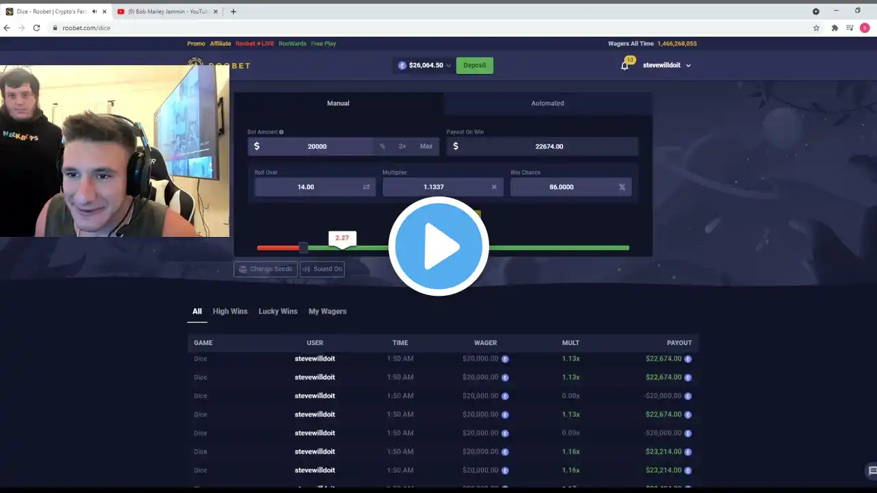
Task: View site info via the lock icon
Action: [55, 28]
